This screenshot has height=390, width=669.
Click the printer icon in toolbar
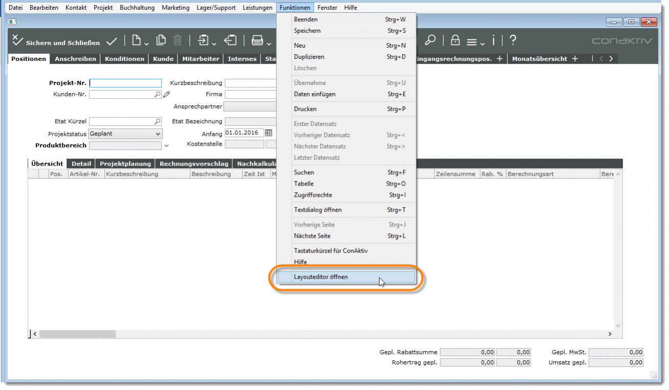coord(257,40)
